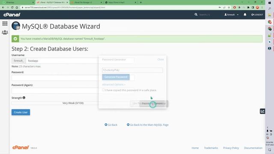Viewport: 274px width, 154px height.
Task: Click the cPanel logo in header
Action: [x=12, y=15]
